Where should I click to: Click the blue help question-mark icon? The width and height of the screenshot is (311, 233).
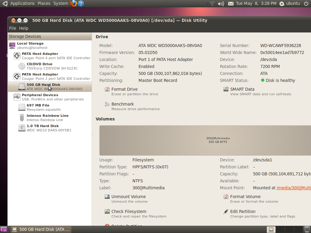(x=81, y=3)
